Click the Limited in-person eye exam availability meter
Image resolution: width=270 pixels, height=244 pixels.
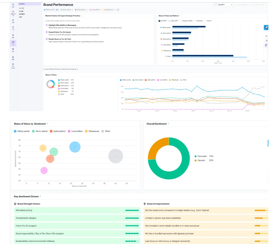coord(261,218)
